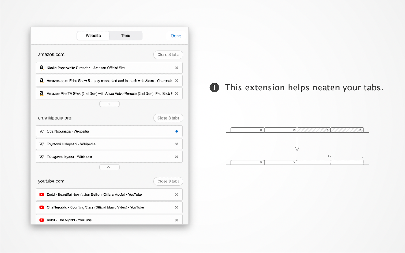Image resolution: width=405 pixels, height=253 pixels.
Task: Close the OneRepublic Counting Stars tab
Action: click(x=177, y=207)
